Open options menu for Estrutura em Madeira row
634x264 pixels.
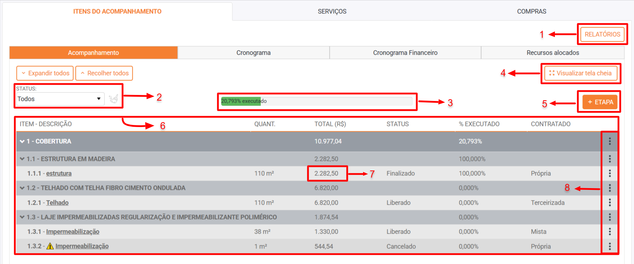coord(610,159)
